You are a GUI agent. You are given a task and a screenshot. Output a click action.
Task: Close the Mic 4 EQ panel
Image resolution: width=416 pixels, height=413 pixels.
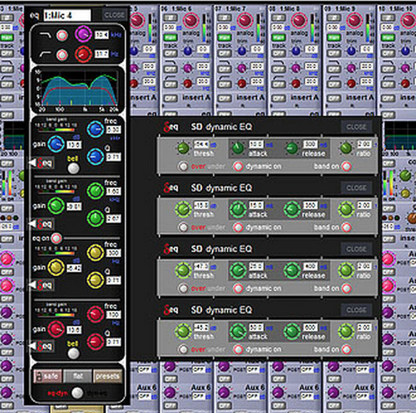[114, 15]
